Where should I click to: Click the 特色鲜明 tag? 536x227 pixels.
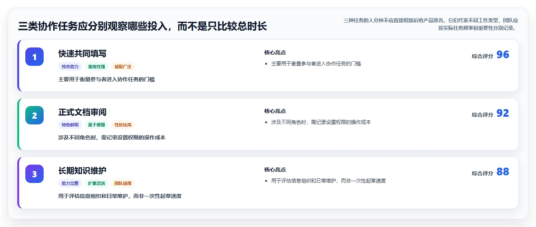(70, 125)
